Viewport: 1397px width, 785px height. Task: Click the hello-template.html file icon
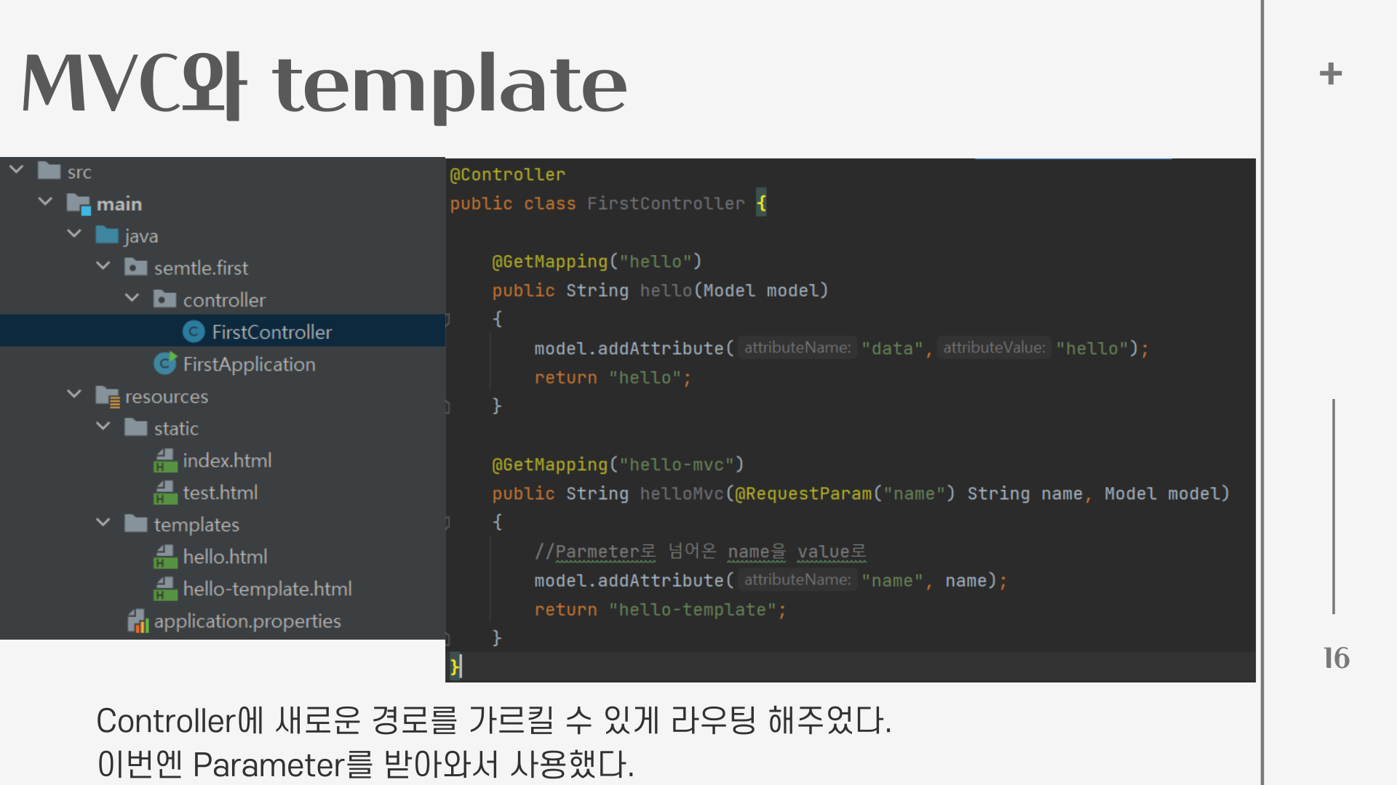pos(165,589)
